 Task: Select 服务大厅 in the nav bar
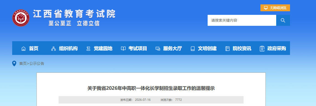173,48
